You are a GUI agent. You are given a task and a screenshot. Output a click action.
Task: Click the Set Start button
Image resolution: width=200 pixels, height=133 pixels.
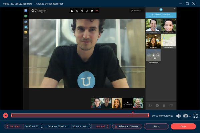coord(14,126)
